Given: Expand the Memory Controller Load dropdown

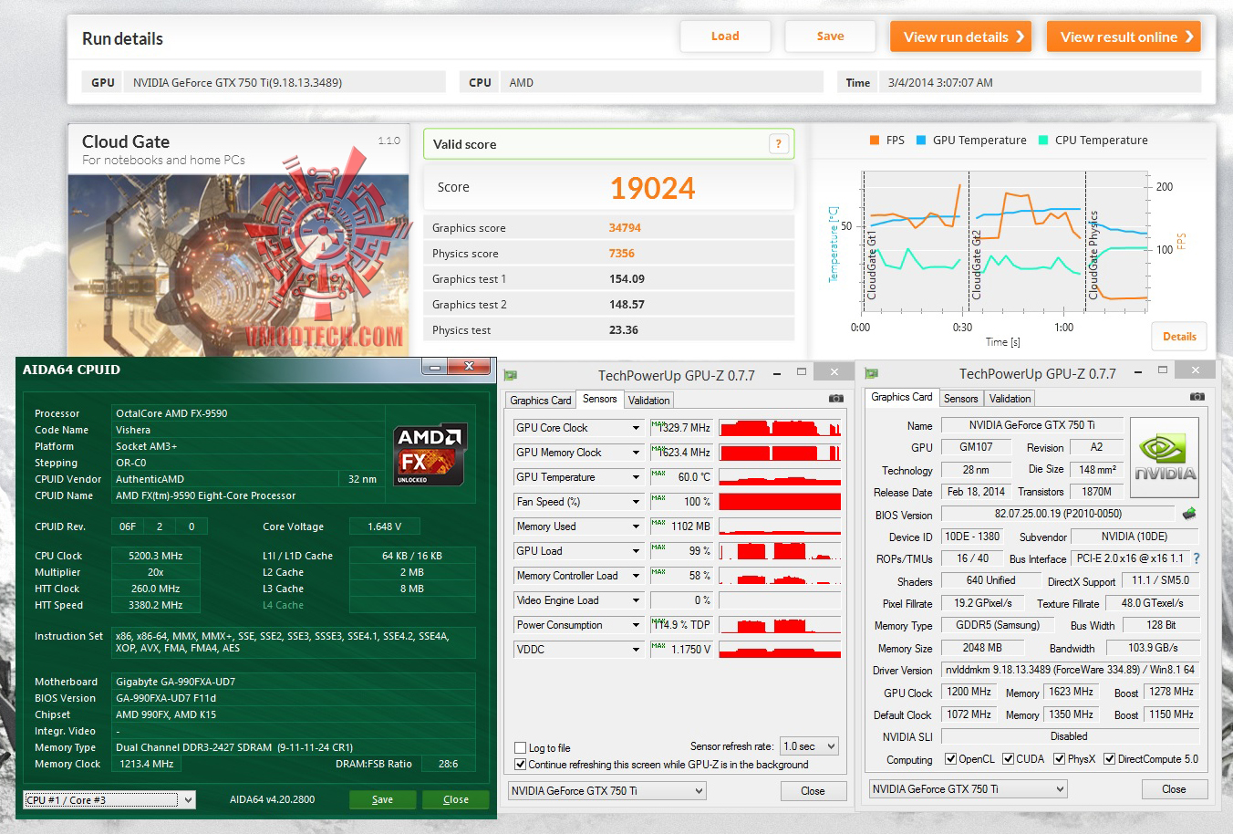Looking at the screenshot, I should (636, 576).
